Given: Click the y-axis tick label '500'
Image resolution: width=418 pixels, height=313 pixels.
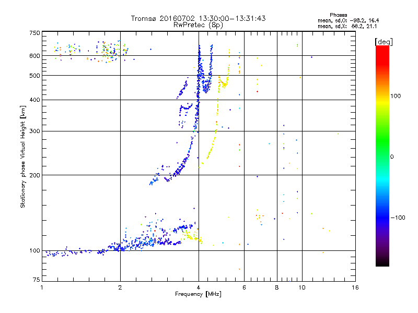Looking at the screenshot, I should pos(34,76).
